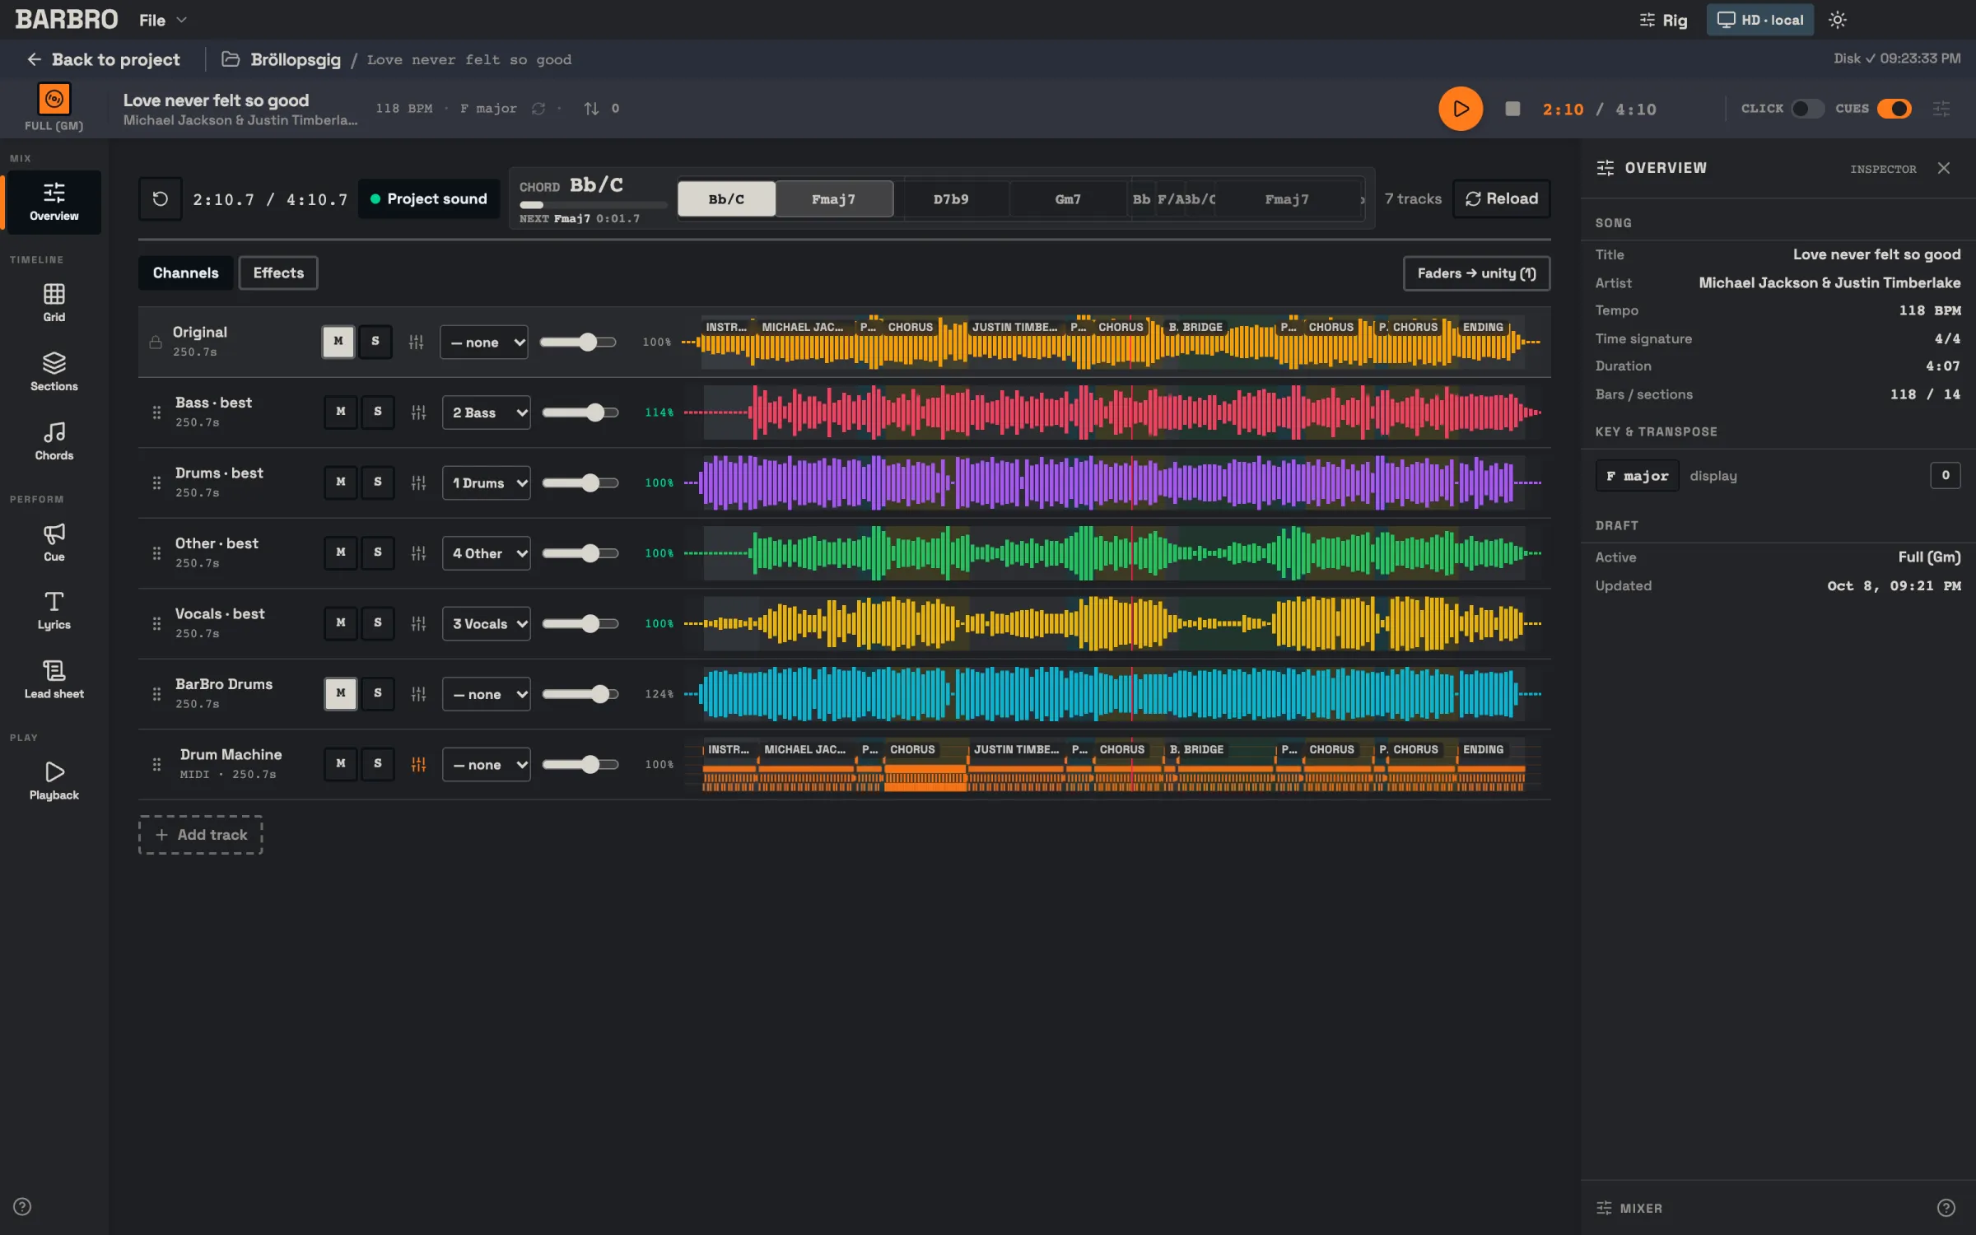Open the Overview mix view

(x=54, y=202)
